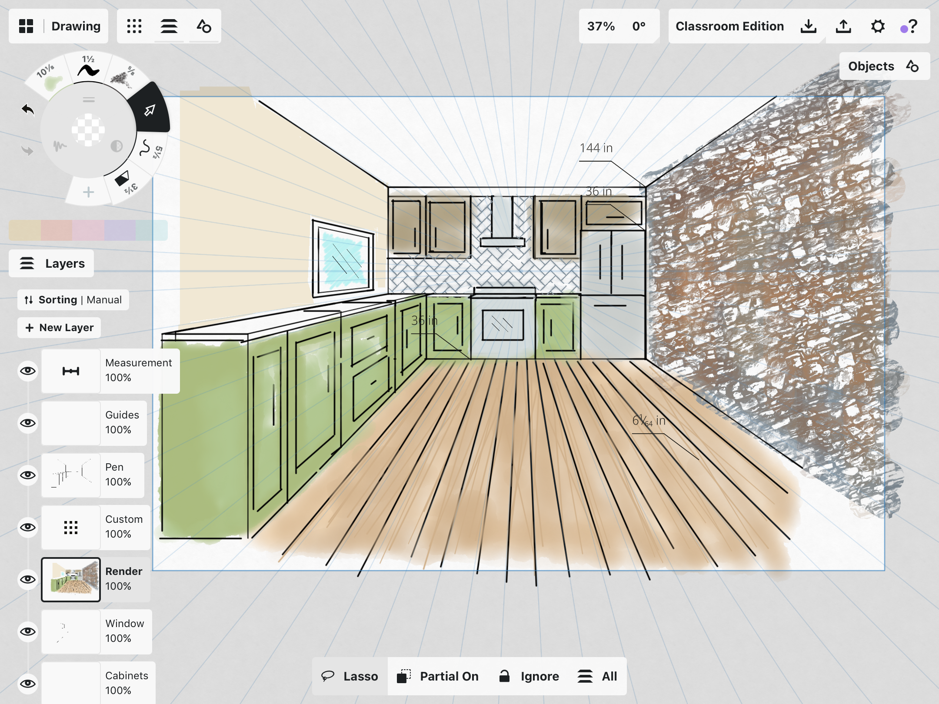The height and width of the screenshot is (704, 939).
Task: Open the import download icon
Action: click(808, 26)
